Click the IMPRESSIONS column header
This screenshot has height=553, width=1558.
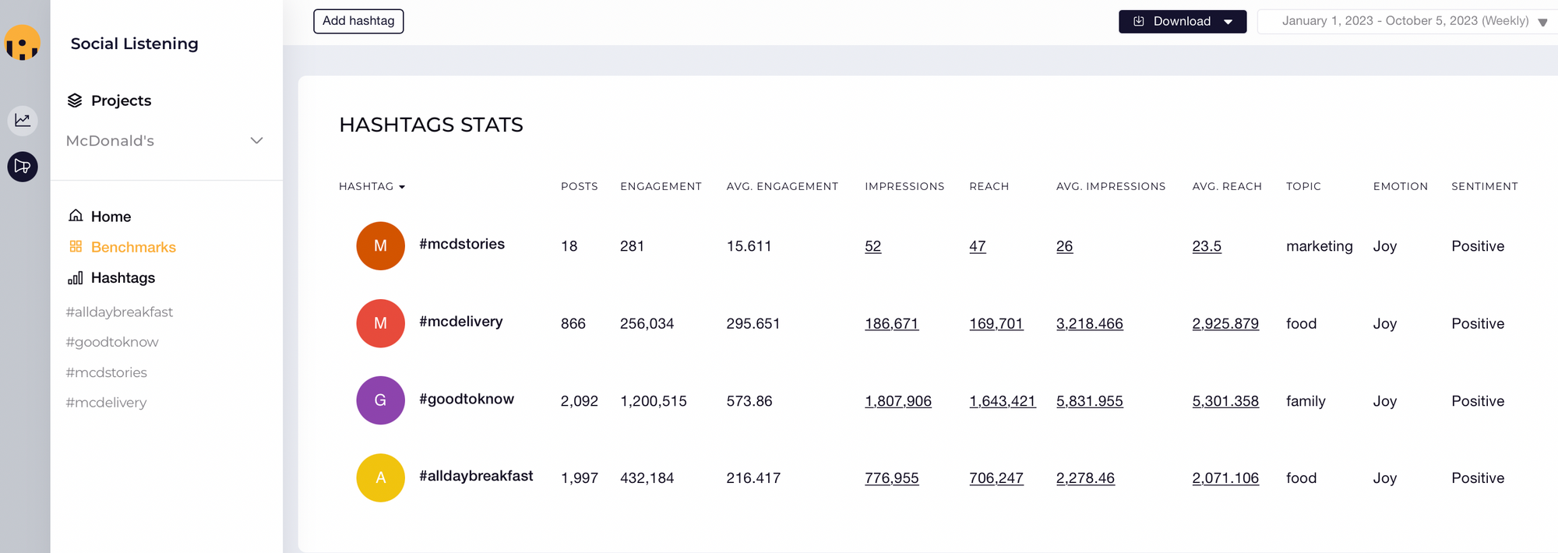[904, 186]
